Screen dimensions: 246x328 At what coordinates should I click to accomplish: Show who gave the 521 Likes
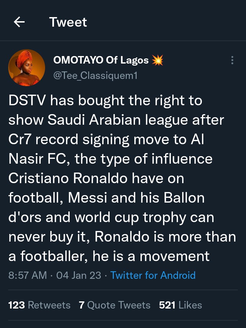(180, 305)
